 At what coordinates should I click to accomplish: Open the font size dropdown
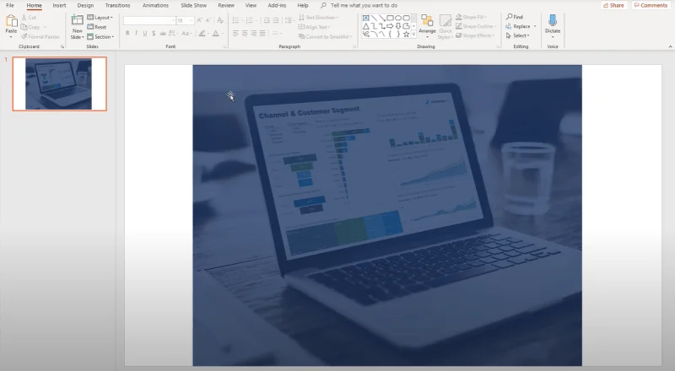coord(192,21)
